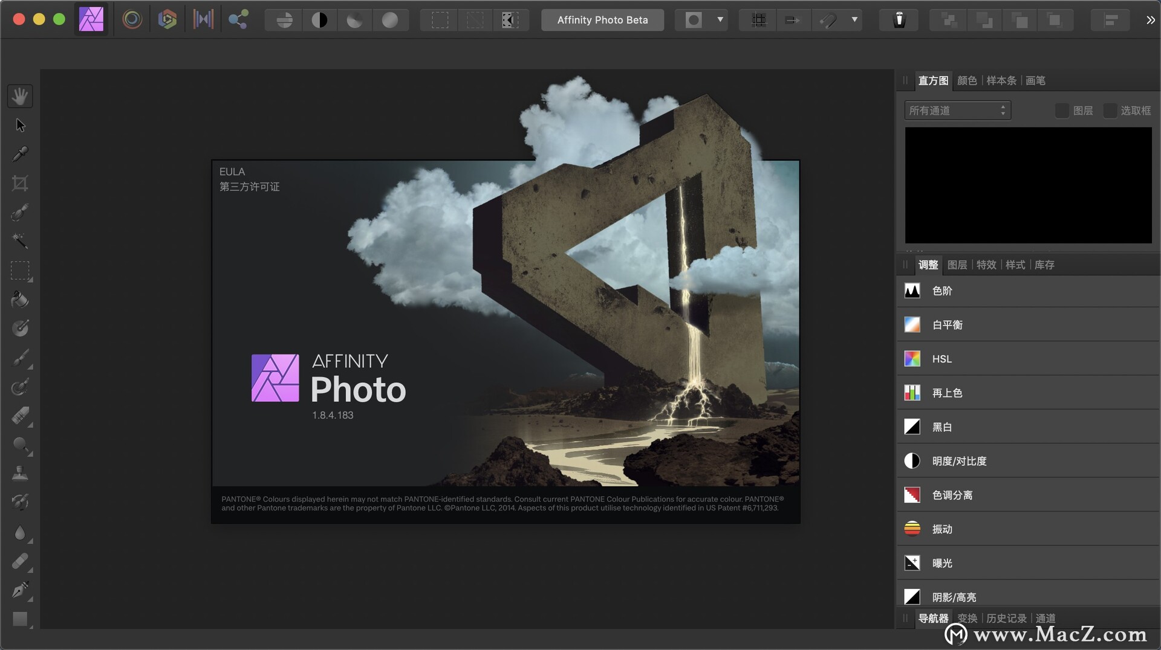Apply Auto White Balance from the toolbar
The width and height of the screenshot is (1161, 650).
click(390, 20)
